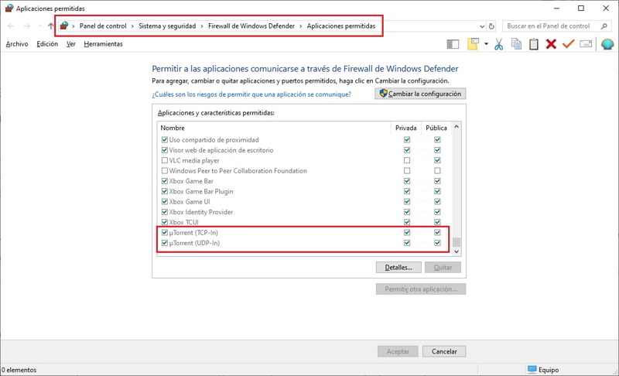The image size is (619, 376).
Task: Click the Copy icon in toolbar
Action: pos(516,44)
